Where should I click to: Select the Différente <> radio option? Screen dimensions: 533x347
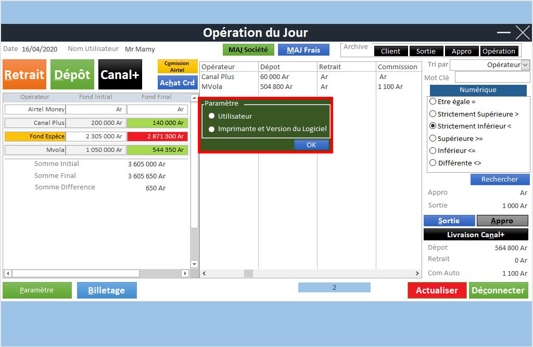433,163
